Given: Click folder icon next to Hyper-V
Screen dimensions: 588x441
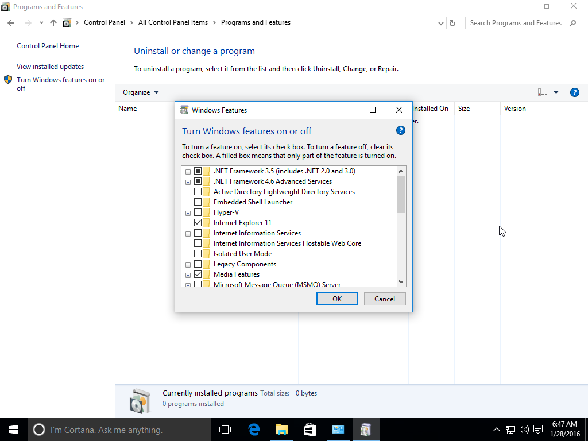Looking at the screenshot, I should pyautogui.click(x=207, y=212).
